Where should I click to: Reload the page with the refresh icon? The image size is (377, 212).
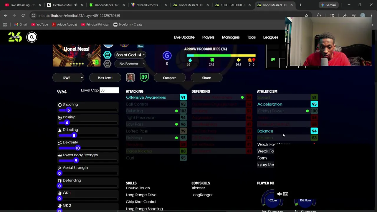[23, 15]
